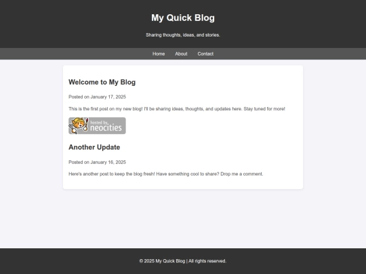Click the Posted on January 17, 2025 date
366x274 pixels.
[97, 97]
